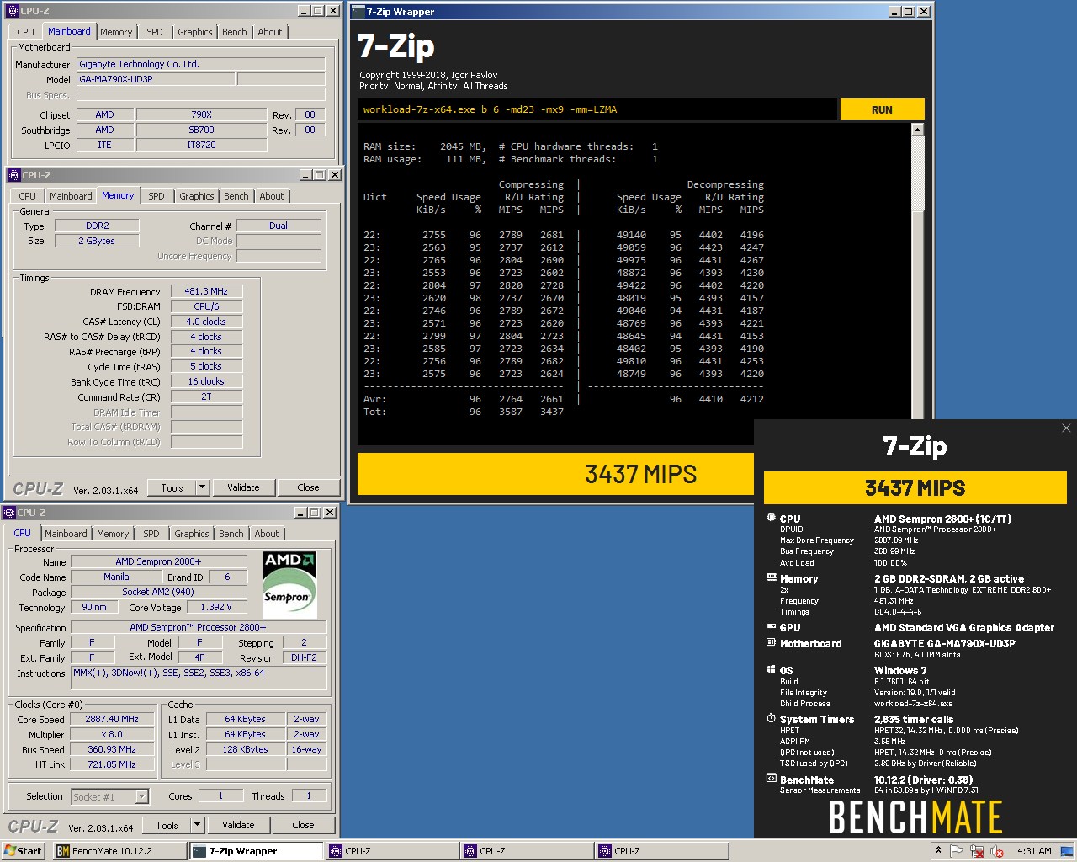Screen dimensions: 1077x862
Task: Open the Socket #1 selection dropdown
Action: [110, 796]
